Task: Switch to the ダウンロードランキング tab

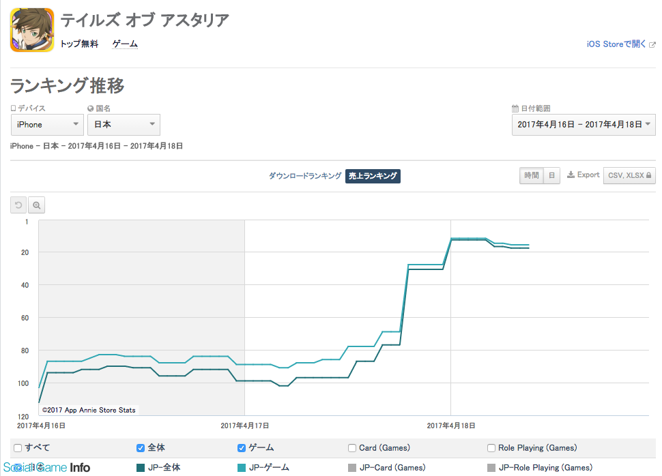Action: point(305,175)
